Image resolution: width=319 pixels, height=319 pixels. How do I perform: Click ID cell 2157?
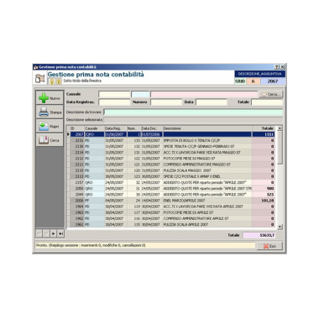pyautogui.click(x=77, y=182)
